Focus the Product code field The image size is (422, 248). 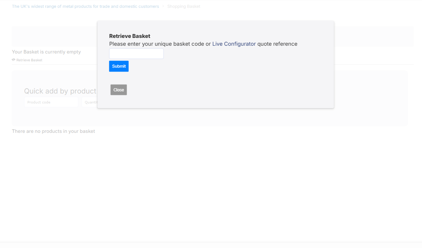click(51, 102)
